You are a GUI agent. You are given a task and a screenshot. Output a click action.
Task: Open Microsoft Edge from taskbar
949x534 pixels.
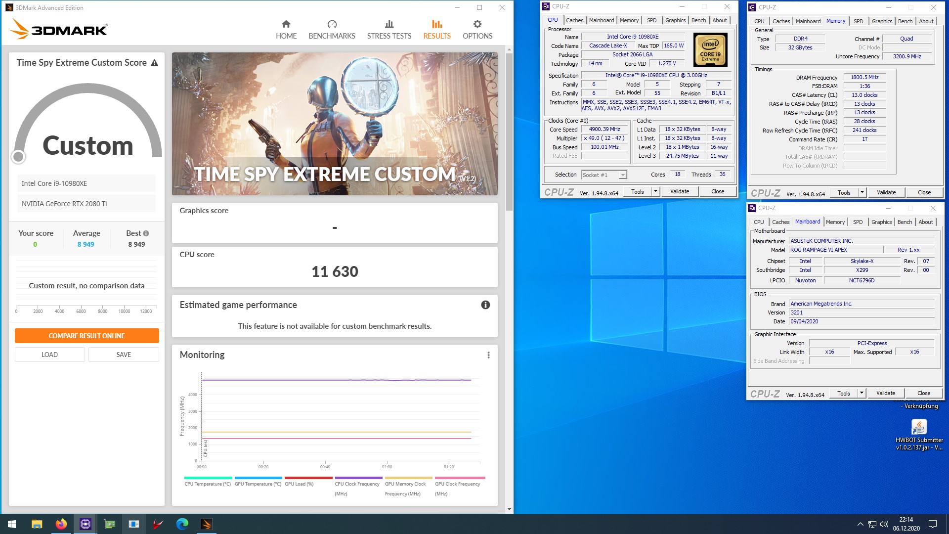[x=182, y=524]
